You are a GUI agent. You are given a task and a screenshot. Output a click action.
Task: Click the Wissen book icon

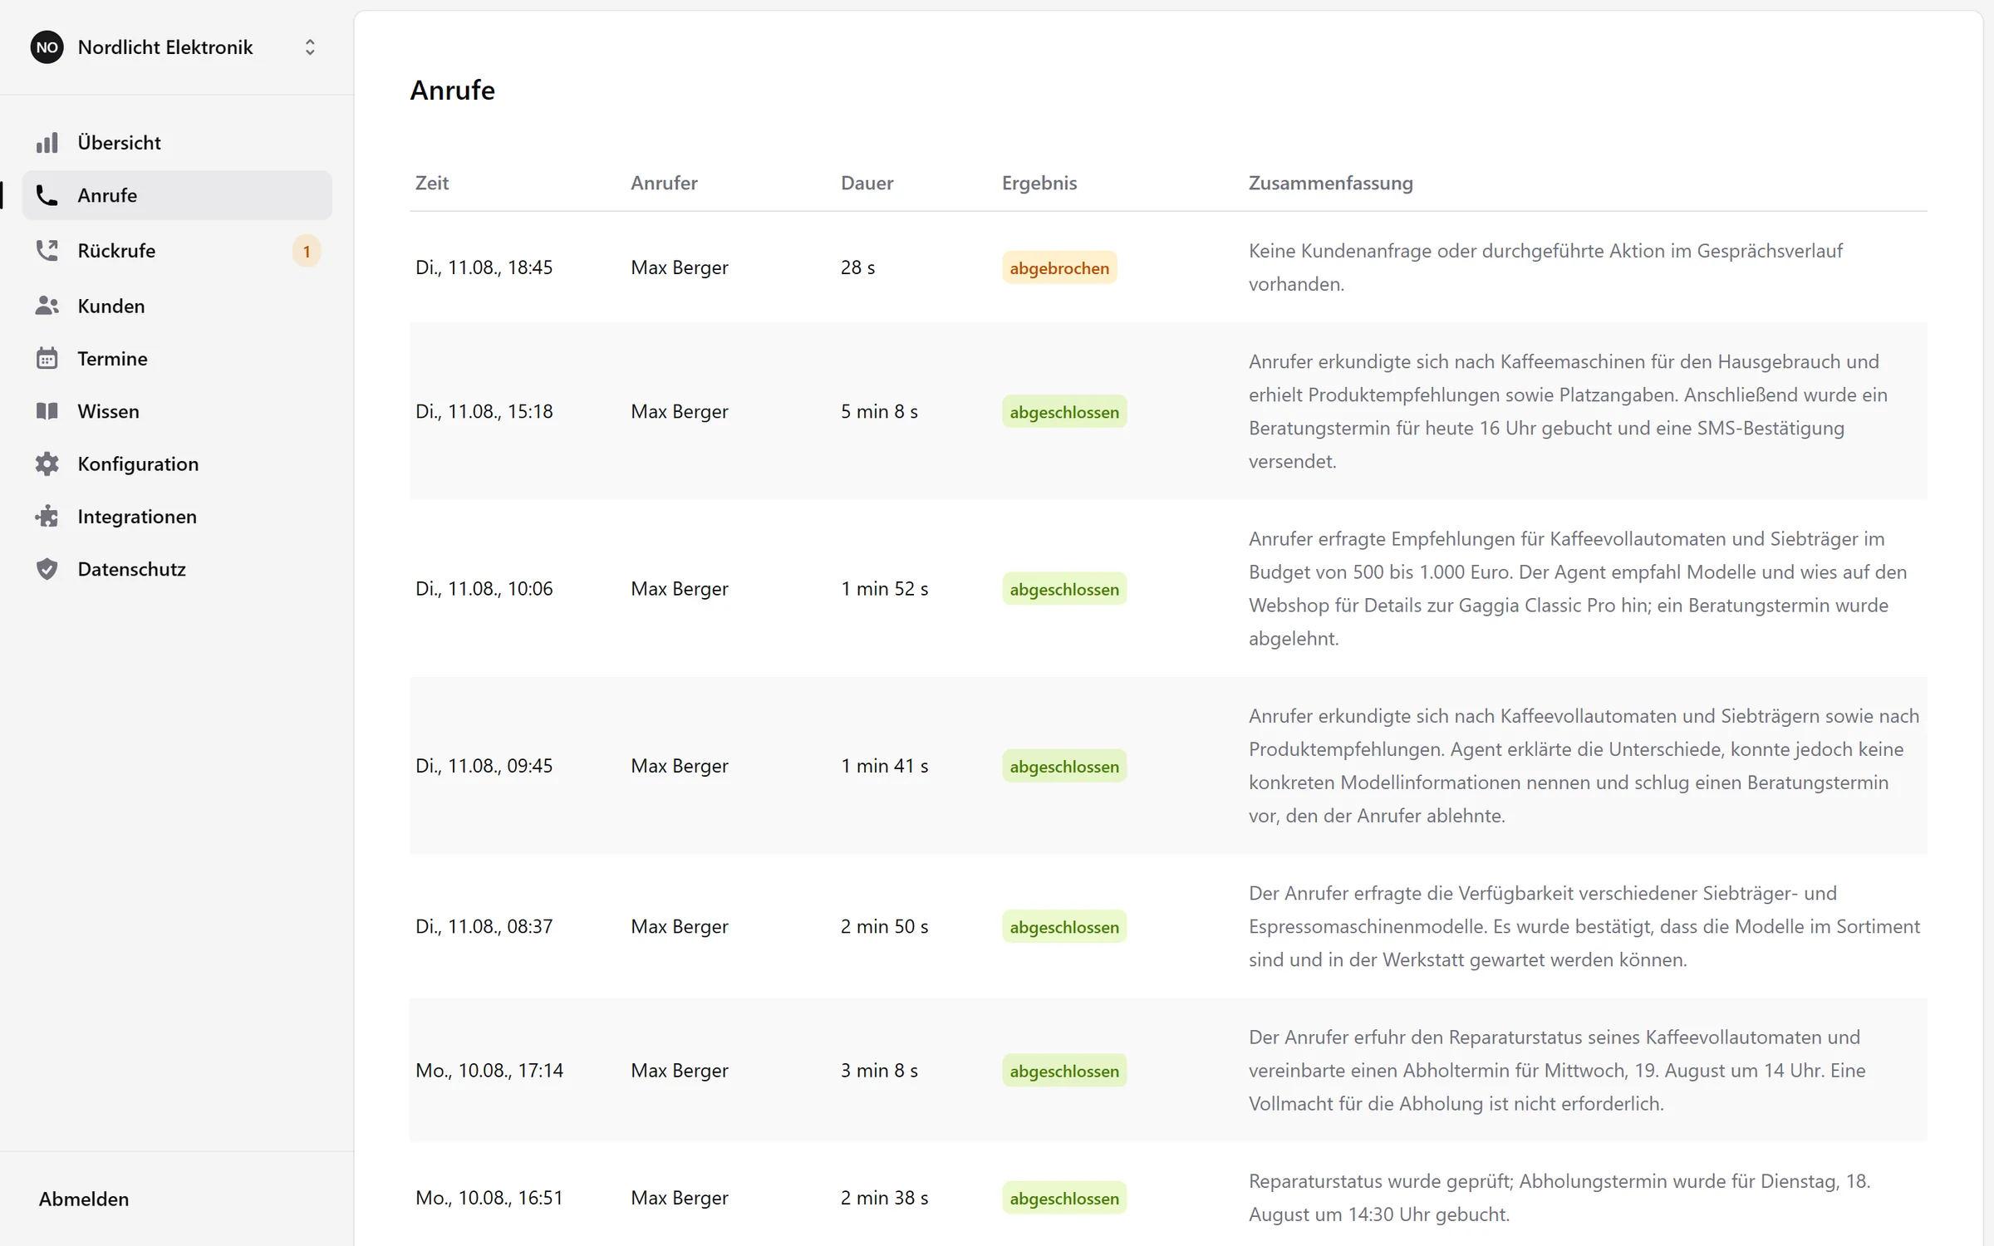[47, 411]
